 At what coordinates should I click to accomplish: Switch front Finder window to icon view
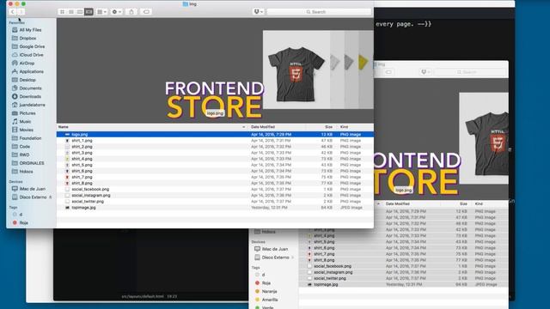point(62,12)
